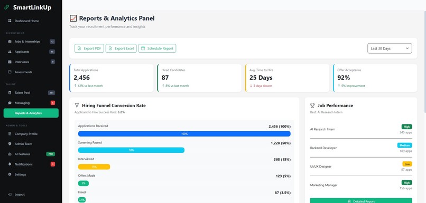Export the report as PDF
The image size is (426, 203).
pos(89,49)
